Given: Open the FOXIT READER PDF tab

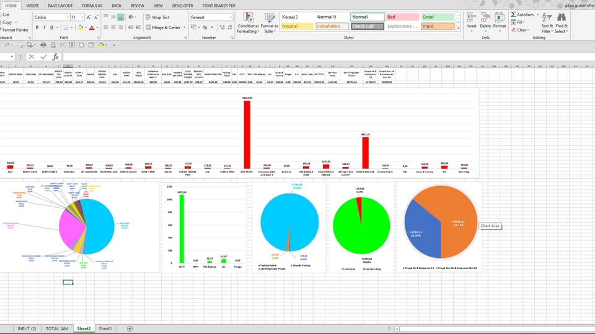Looking at the screenshot, I should (x=219, y=6).
